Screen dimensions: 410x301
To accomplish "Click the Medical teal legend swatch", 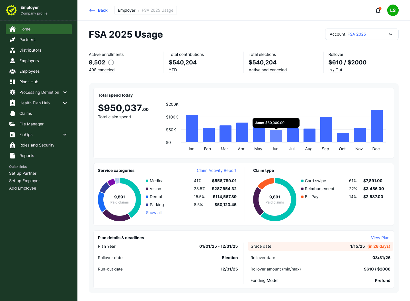I will 147,181.
